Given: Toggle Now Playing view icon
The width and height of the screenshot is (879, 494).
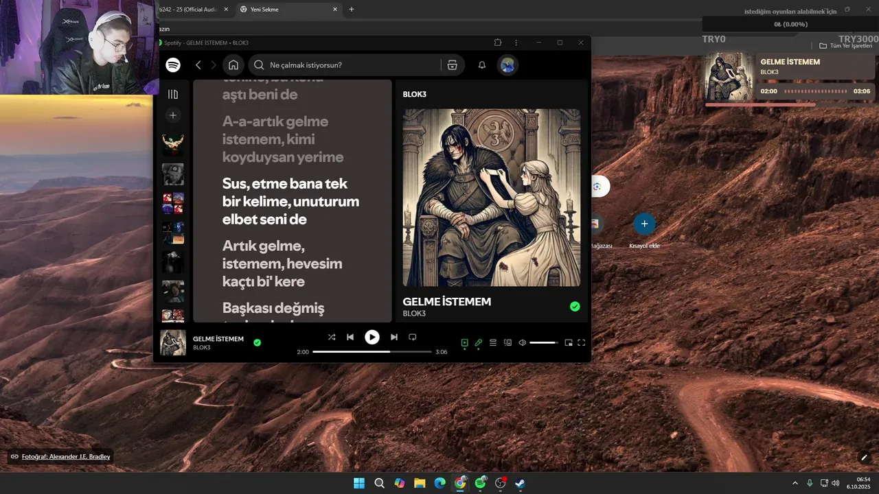Looking at the screenshot, I should click(464, 342).
